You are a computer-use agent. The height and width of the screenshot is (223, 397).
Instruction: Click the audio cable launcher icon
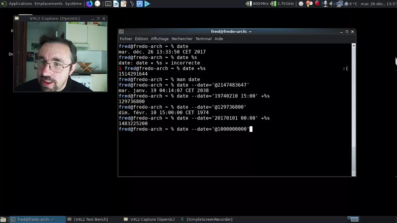[132, 4]
